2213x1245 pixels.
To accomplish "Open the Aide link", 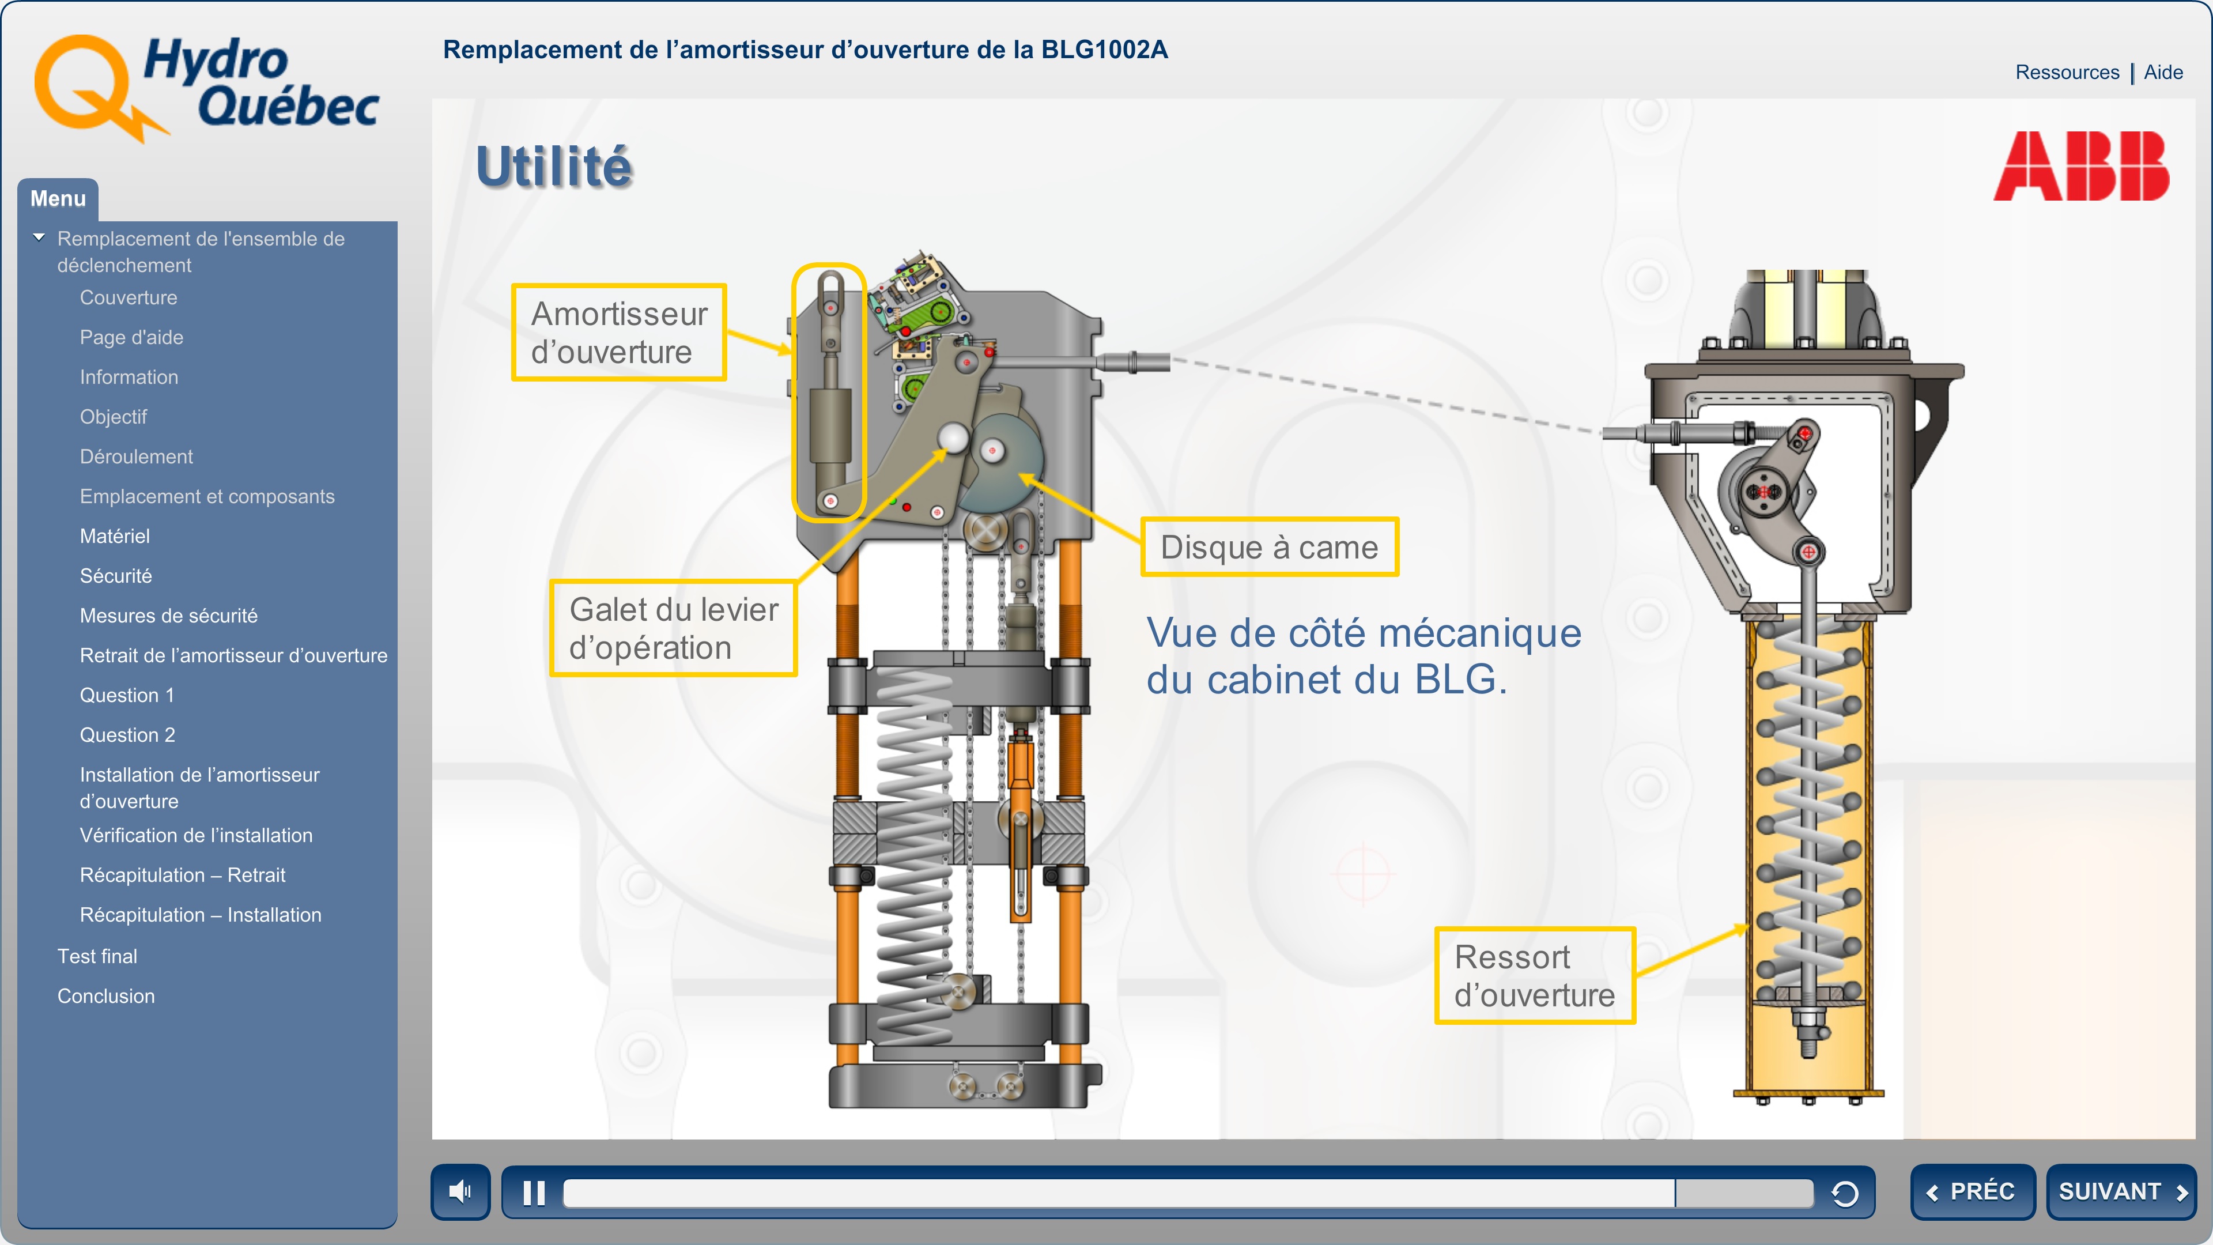I will [x=2162, y=72].
